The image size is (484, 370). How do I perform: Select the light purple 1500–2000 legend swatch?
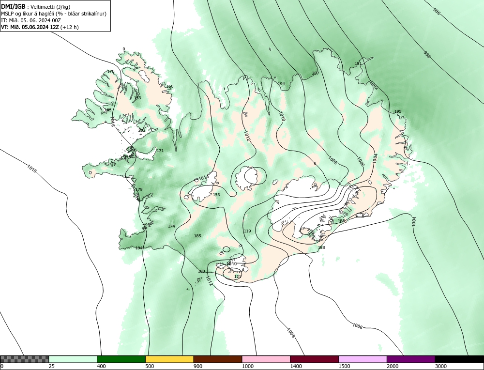(x=363, y=359)
